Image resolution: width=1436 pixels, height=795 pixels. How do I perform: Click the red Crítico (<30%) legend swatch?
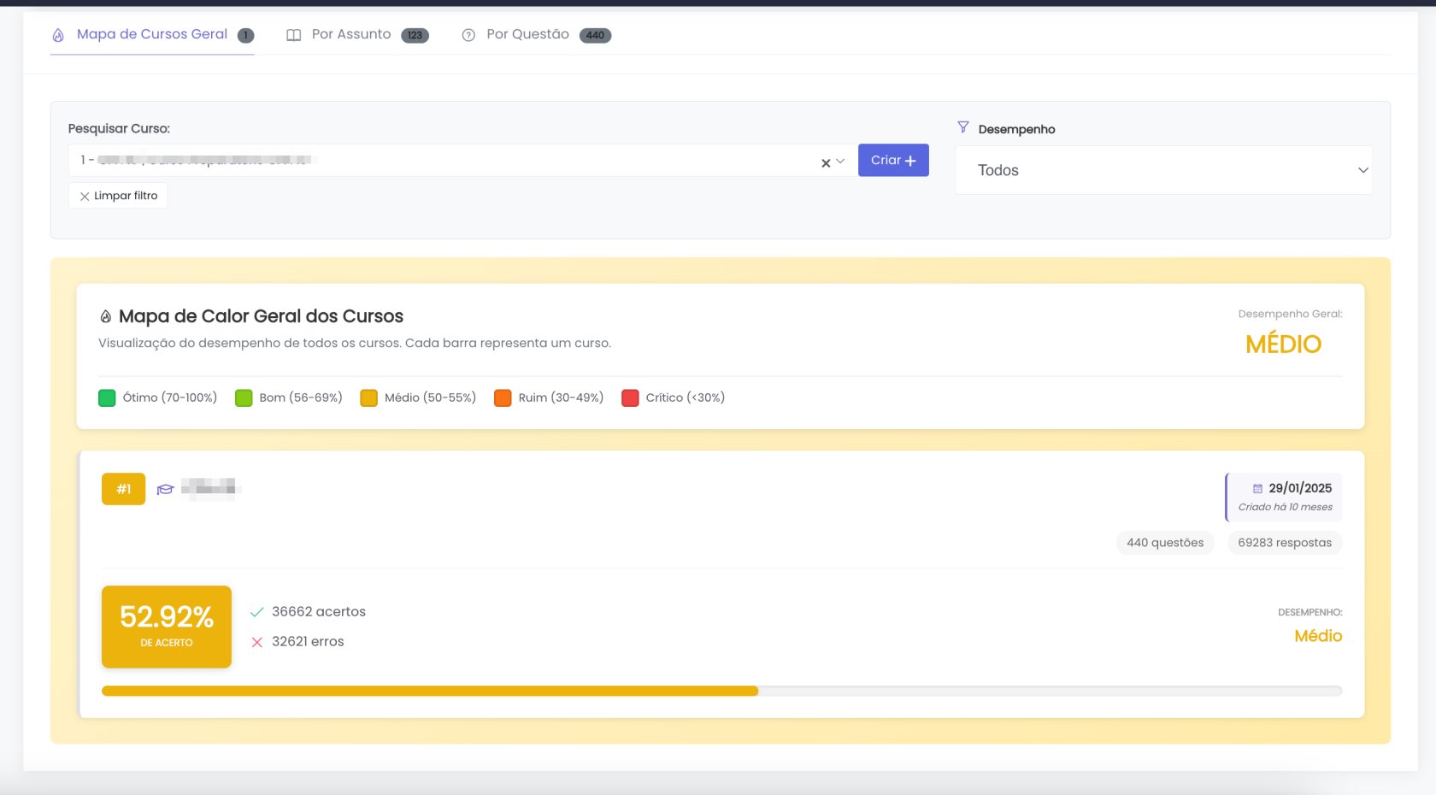pos(630,398)
